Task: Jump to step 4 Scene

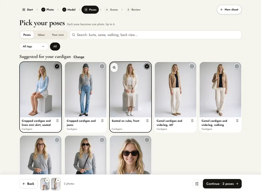Action: click(112, 10)
